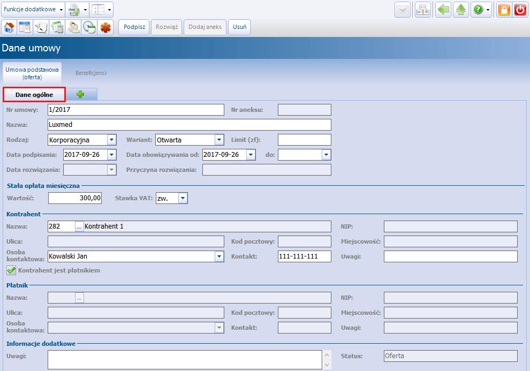Image resolution: width=530 pixels, height=371 pixels.
Task: Add a new tab with green plus
Action: (80, 94)
